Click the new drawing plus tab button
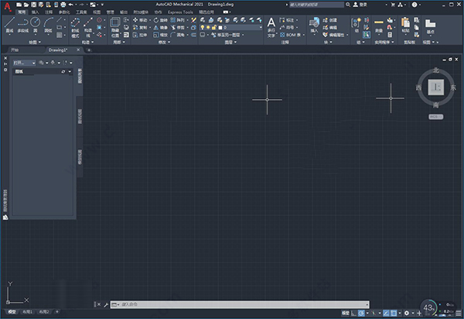 pos(89,50)
